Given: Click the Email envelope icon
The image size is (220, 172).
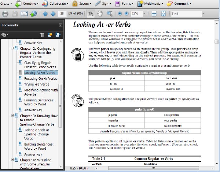Looking at the screenshot, I should 24,14.
